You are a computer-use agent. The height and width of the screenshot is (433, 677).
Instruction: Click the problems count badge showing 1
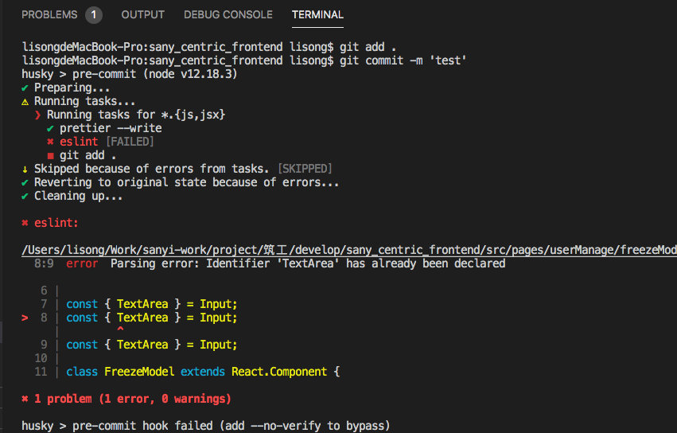pyautogui.click(x=93, y=15)
